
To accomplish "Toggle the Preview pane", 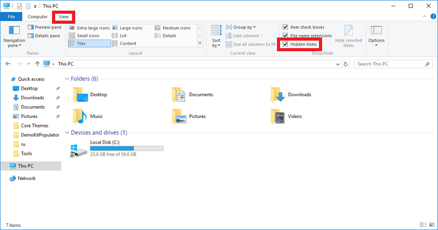I will (x=44, y=27).
